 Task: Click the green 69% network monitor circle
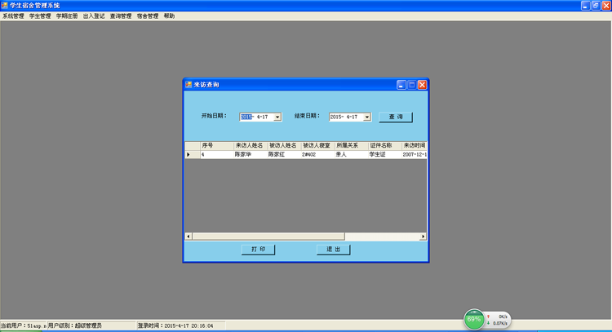point(473,320)
